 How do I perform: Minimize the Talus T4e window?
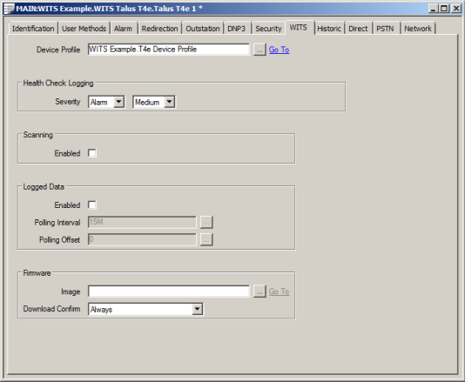click(x=434, y=9)
